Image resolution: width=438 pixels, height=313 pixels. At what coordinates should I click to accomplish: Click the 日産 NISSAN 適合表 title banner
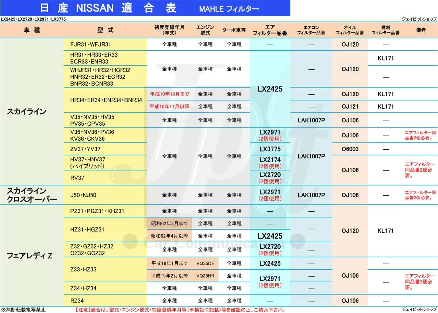tap(145, 8)
